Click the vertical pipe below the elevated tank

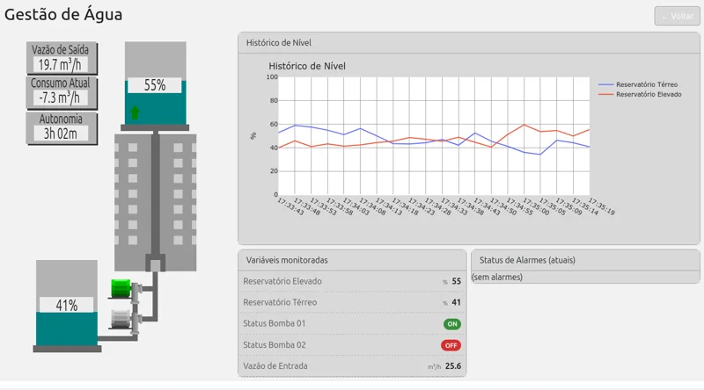[155, 193]
